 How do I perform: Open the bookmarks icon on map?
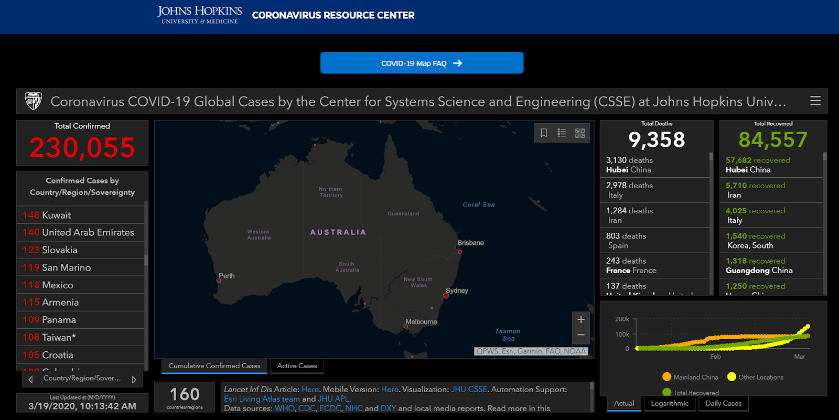[x=544, y=133]
